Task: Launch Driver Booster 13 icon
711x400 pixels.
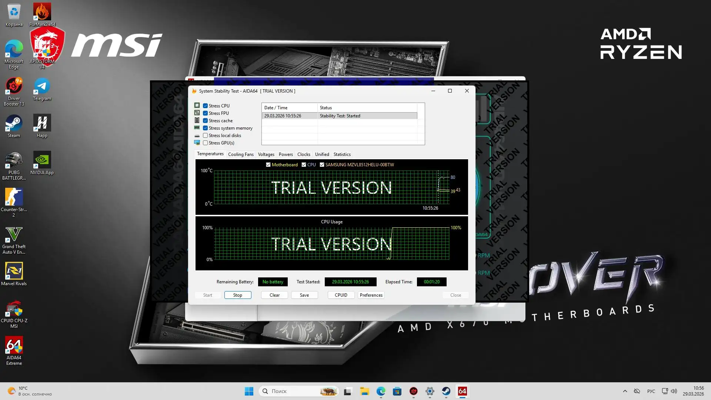Action: pos(14,91)
